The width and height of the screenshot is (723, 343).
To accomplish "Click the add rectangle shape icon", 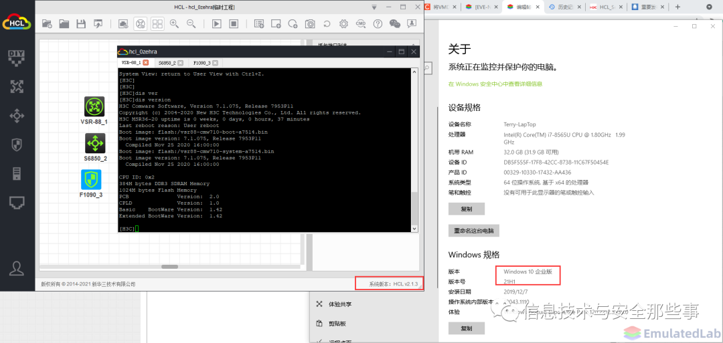I will [x=276, y=24].
